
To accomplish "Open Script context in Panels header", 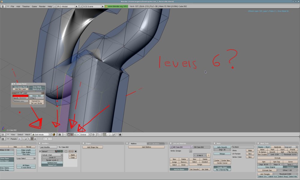I will 22,139.
